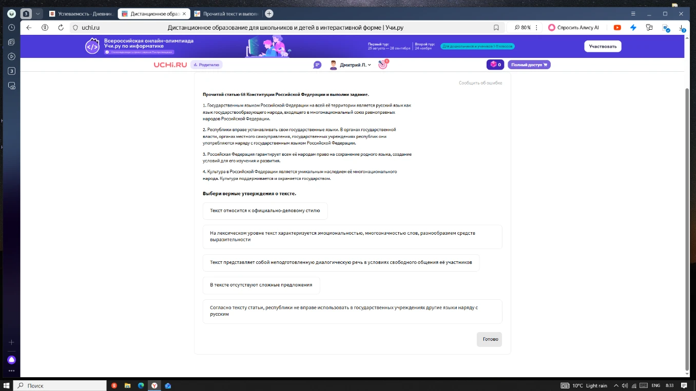Click the UCHi.RU logo
This screenshot has height=391, width=696.
pos(170,65)
